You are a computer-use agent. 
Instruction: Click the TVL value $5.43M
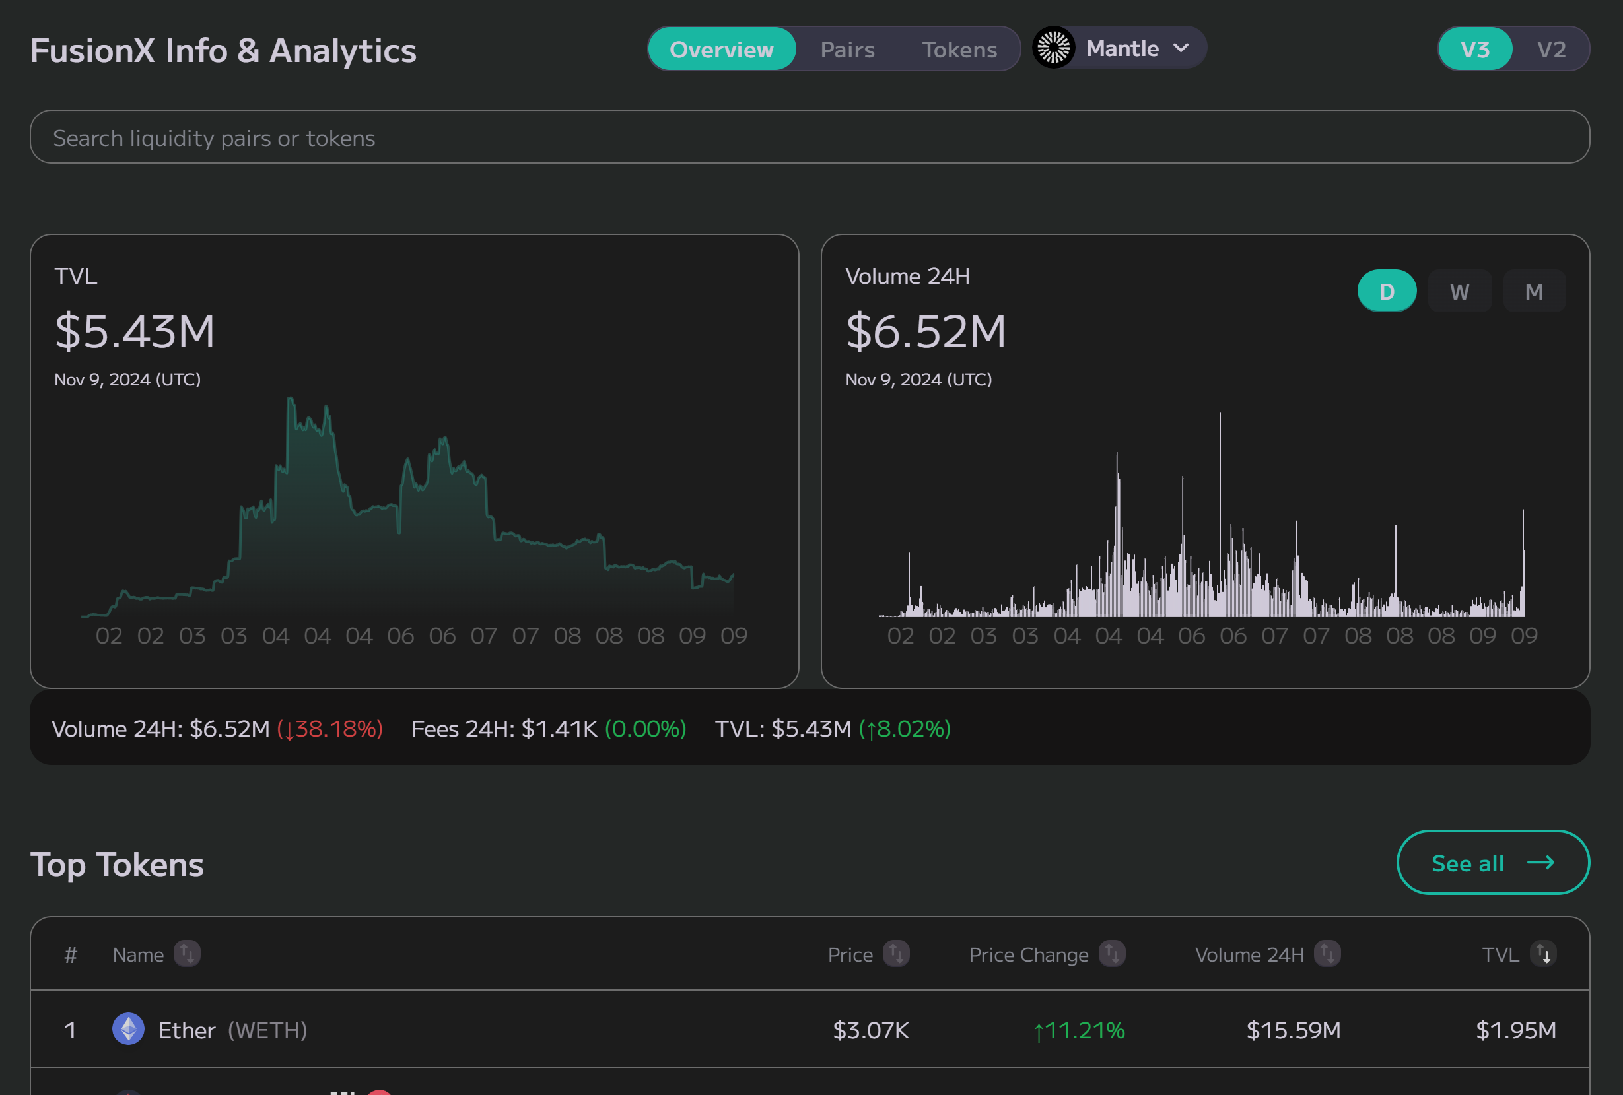(x=135, y=331)
